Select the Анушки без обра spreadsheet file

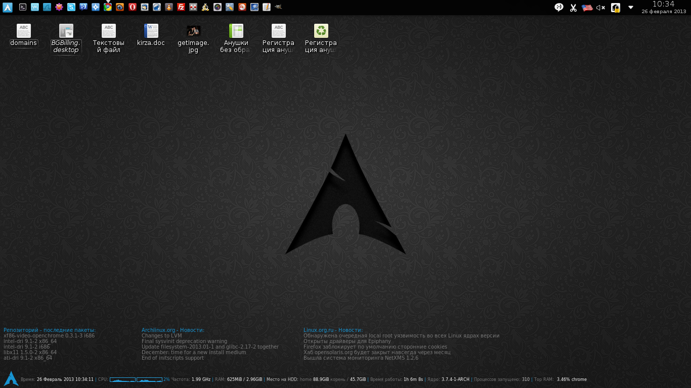(x=236, y=38)
